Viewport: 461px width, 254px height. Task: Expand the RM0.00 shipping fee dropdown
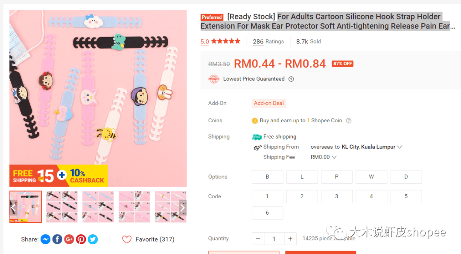[x=334, y=157]
